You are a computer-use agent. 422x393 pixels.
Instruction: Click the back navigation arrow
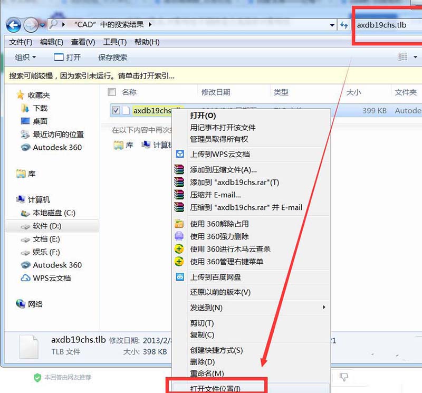coord(13,24)
